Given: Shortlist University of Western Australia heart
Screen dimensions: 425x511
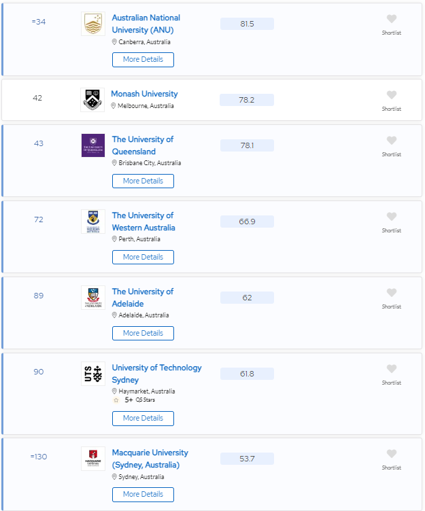Looking at the screenshot, I should tap(392, 216).
